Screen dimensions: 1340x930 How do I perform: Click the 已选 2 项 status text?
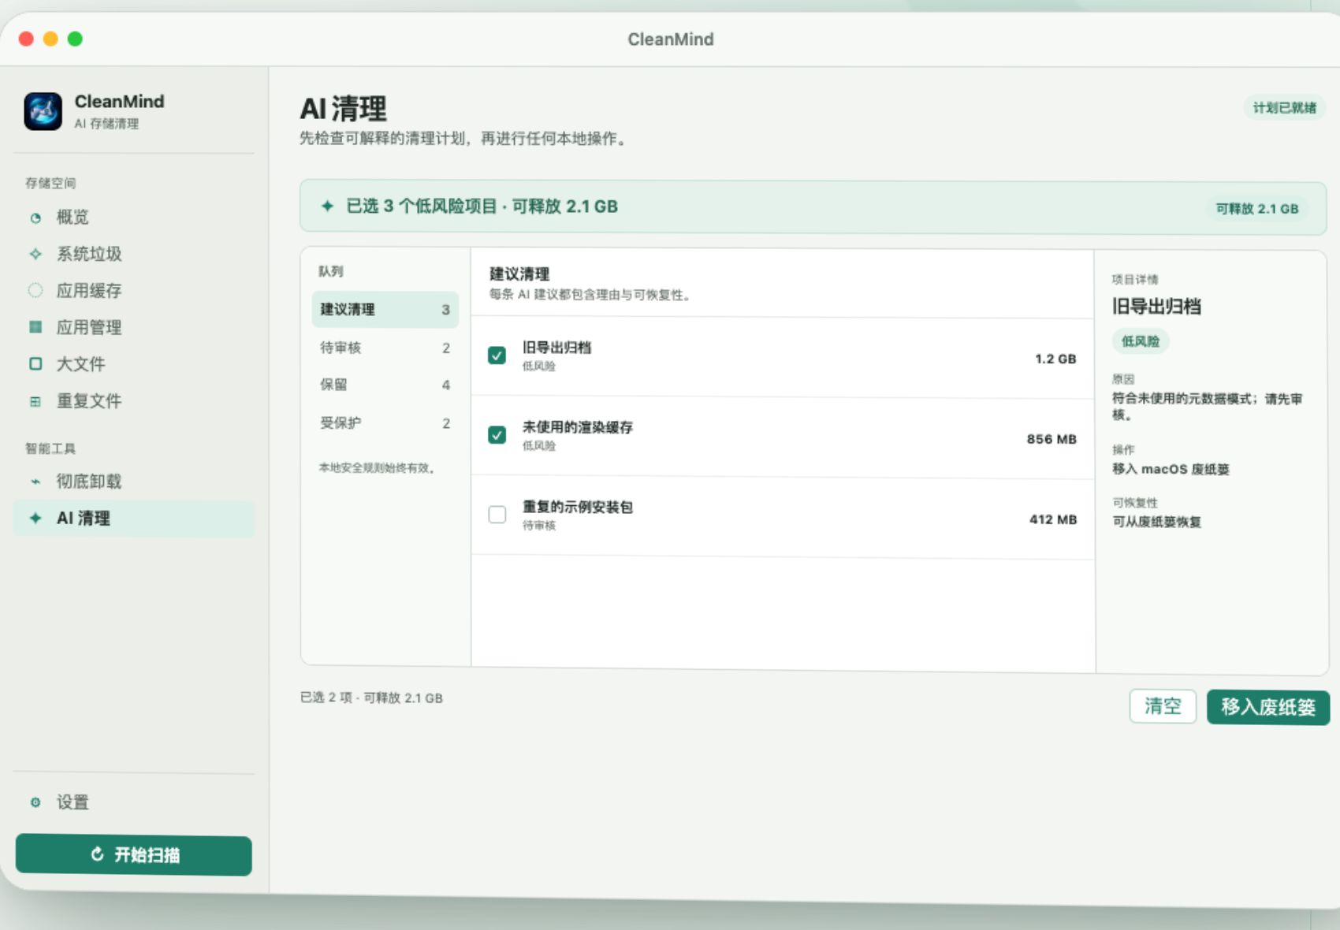pos(371,697)
